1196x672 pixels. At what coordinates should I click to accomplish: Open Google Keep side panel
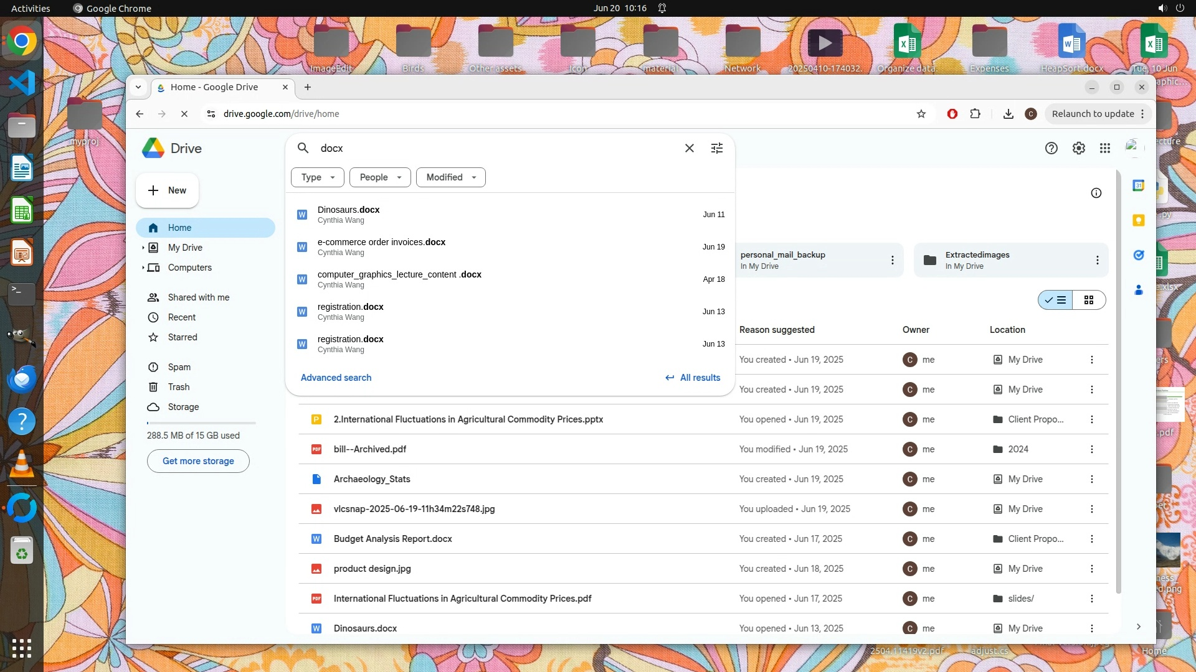tap(1139, 220)
